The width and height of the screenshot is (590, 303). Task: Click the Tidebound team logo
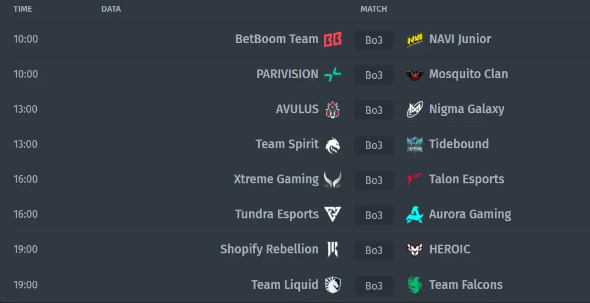(x=415, y=145)
